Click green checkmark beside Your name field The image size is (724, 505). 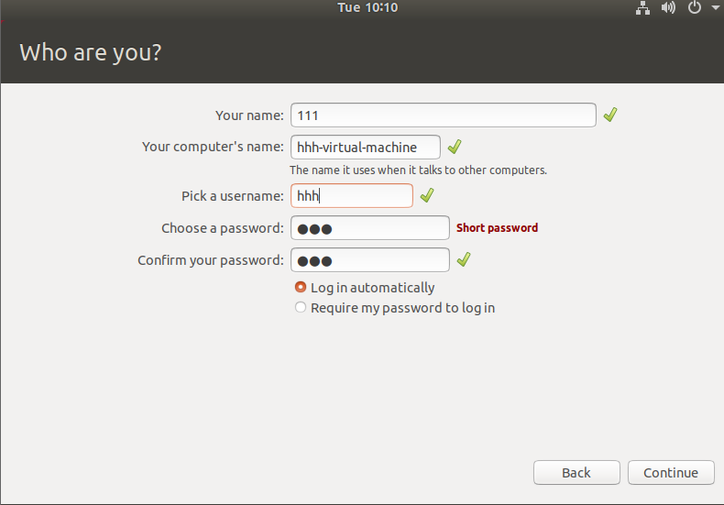610,115
